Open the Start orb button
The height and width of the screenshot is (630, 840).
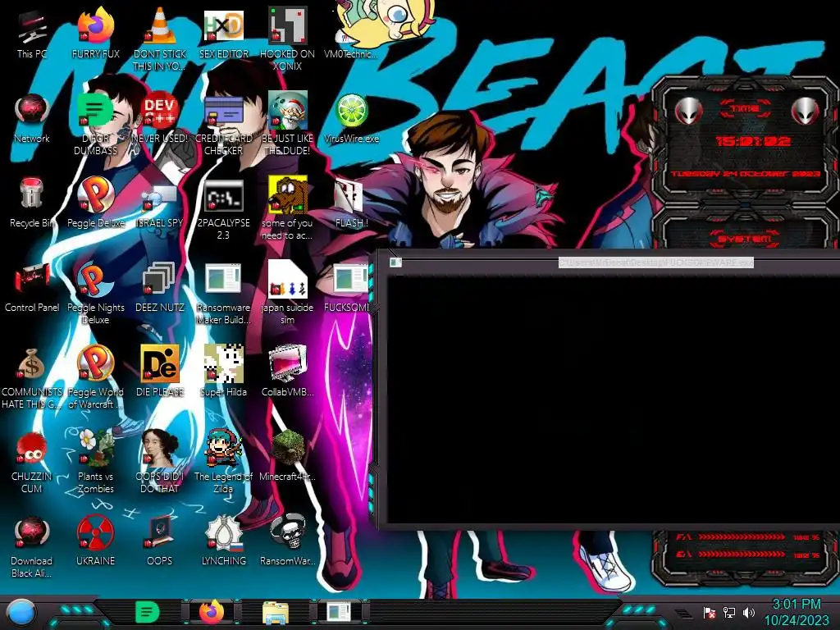click(21, 613)
